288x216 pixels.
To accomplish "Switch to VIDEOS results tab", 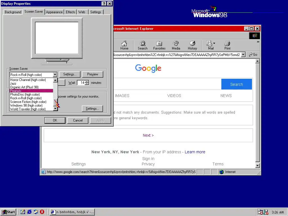I will tap(174, 96).
